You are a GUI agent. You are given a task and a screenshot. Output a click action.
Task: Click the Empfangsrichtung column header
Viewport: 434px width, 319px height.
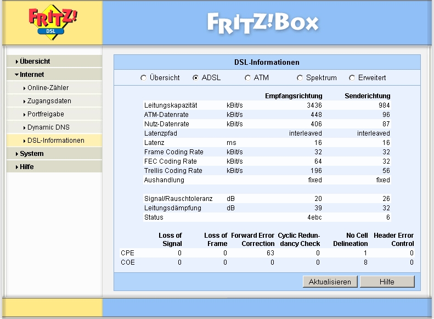[294, 96]
